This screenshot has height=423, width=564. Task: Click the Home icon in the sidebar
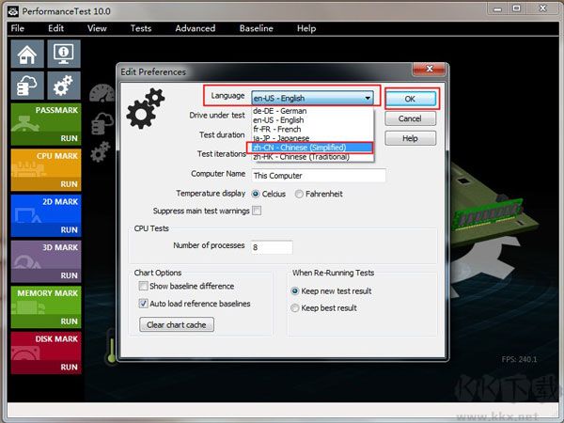point(27,54)
